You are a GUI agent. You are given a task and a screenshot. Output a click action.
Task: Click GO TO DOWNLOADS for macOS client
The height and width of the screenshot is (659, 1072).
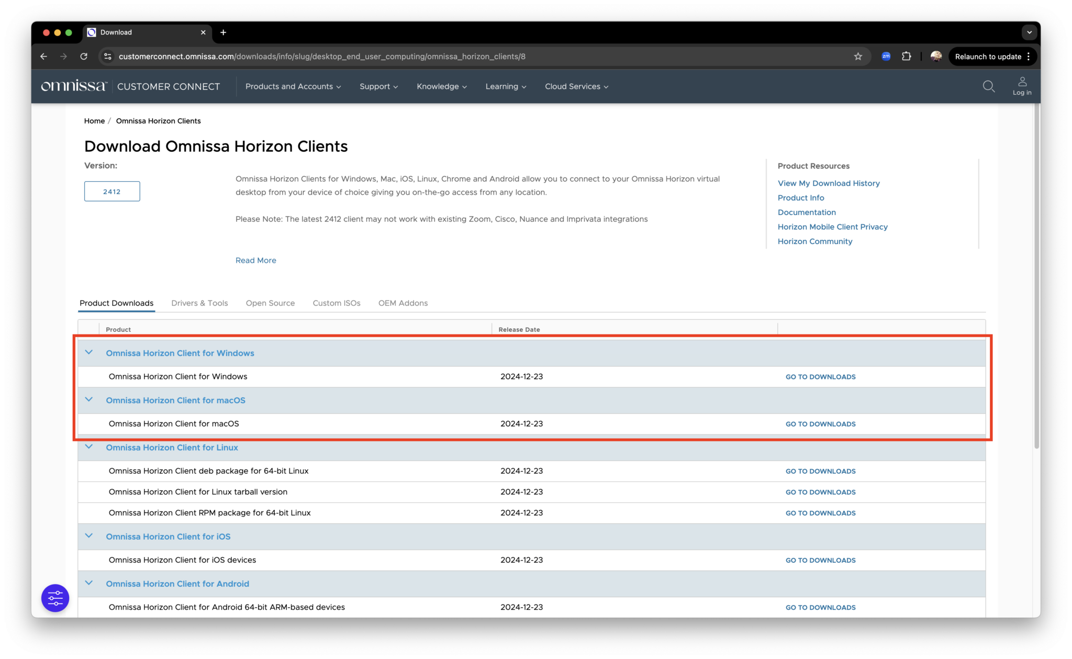click(x=820, y=424)
